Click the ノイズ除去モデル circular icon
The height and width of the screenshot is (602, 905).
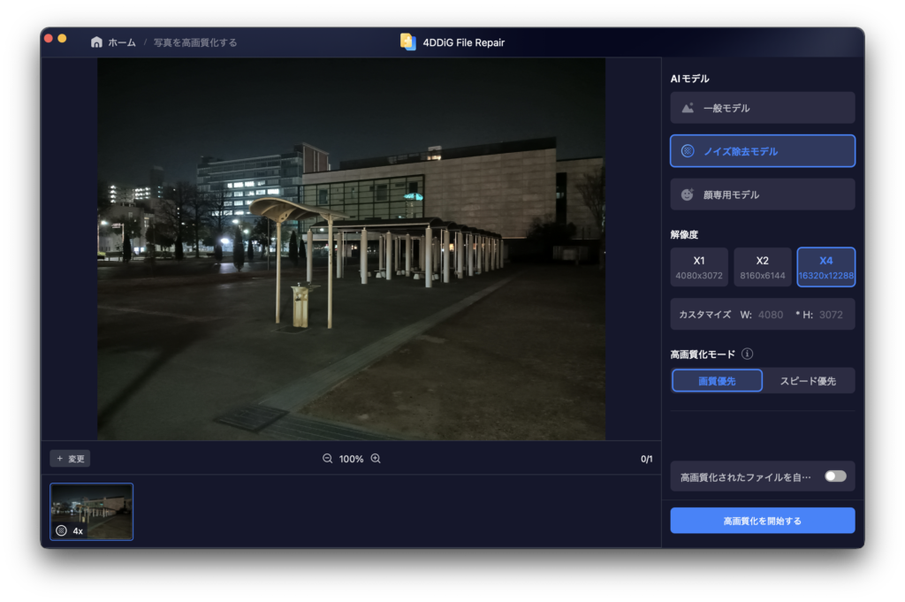688,151
